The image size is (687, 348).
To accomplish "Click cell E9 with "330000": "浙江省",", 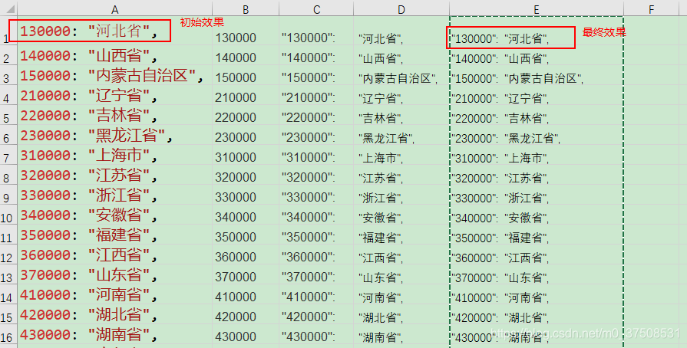I will (x=537, y=195).
